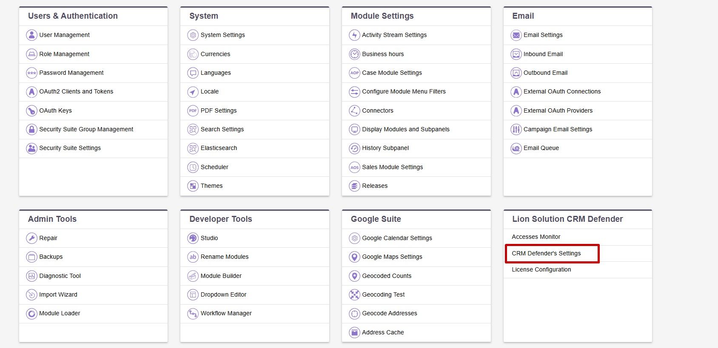Click the Module Loader icon
Viewport: 718px width, 348px height.
pos(31,313)
